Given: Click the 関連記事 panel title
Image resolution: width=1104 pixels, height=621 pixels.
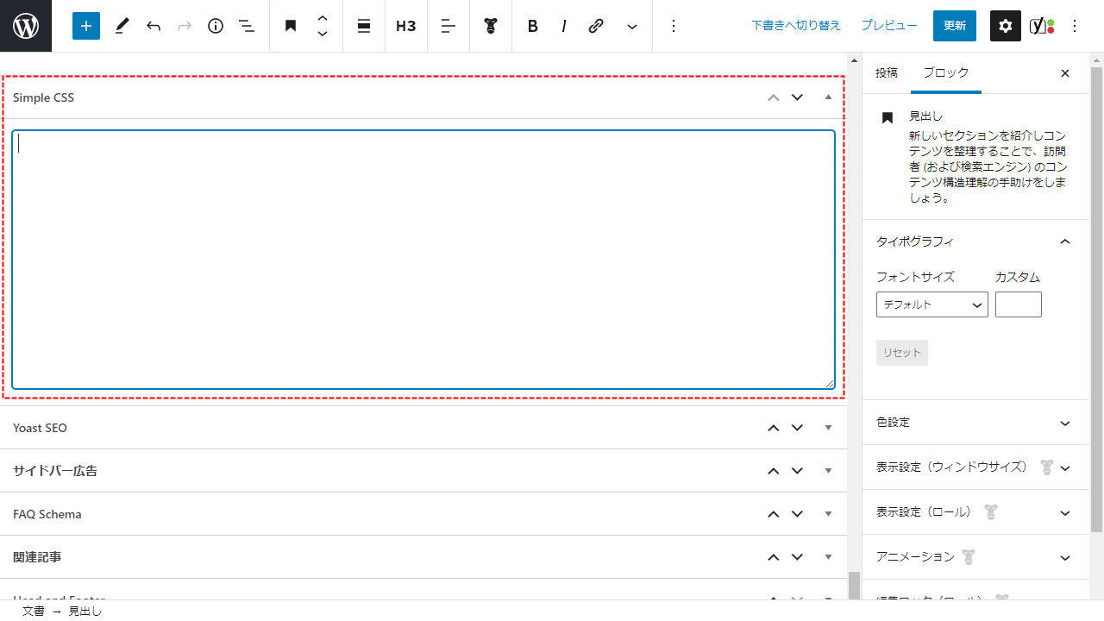Looking at the screenshot, I should (37, 557).
